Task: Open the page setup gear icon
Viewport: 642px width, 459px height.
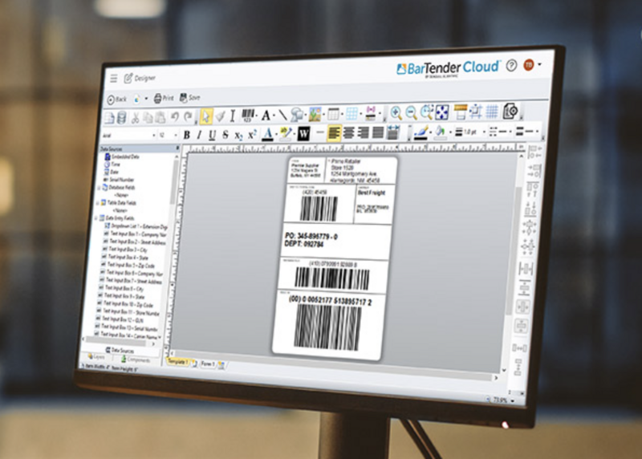Action: tap(510, 111)
